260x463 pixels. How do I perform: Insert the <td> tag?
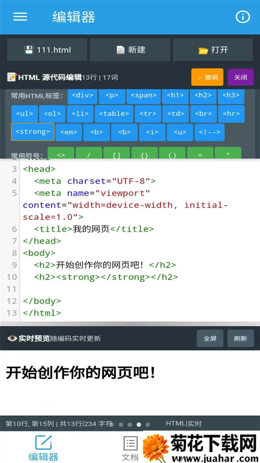click(176, 114)
